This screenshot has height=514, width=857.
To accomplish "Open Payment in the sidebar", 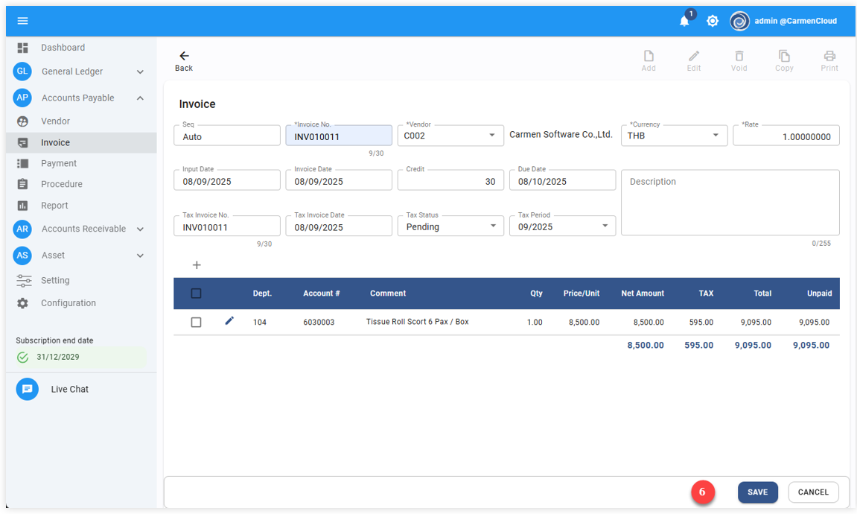I will tap(59, 163).
